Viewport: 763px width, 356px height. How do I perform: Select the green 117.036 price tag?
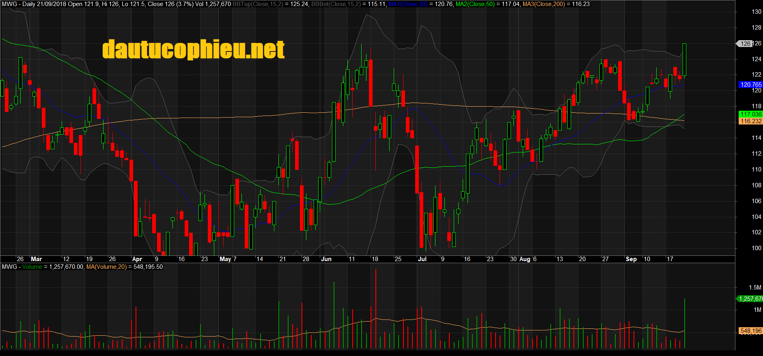pyautogui.click(x=750, y=114)
